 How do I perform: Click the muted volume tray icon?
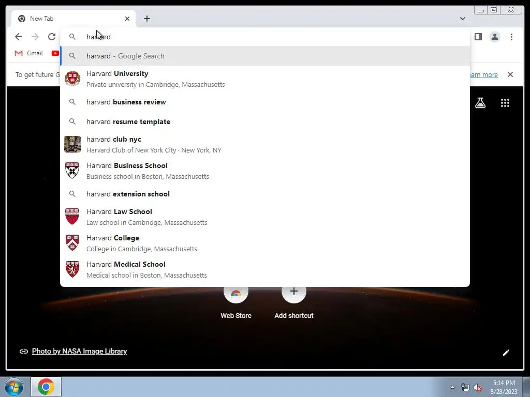pyautogui.click(x=478, y=388)
